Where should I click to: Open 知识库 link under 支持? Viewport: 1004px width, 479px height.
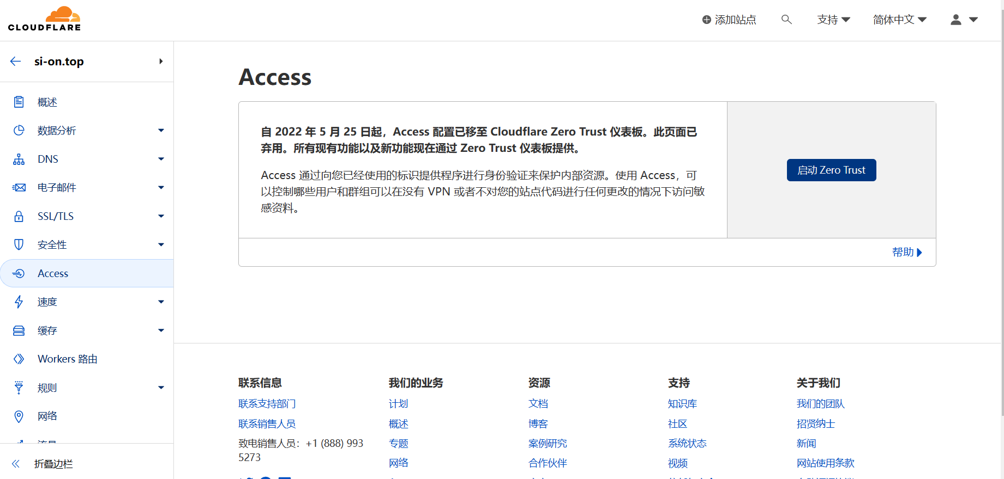[683, 404]
